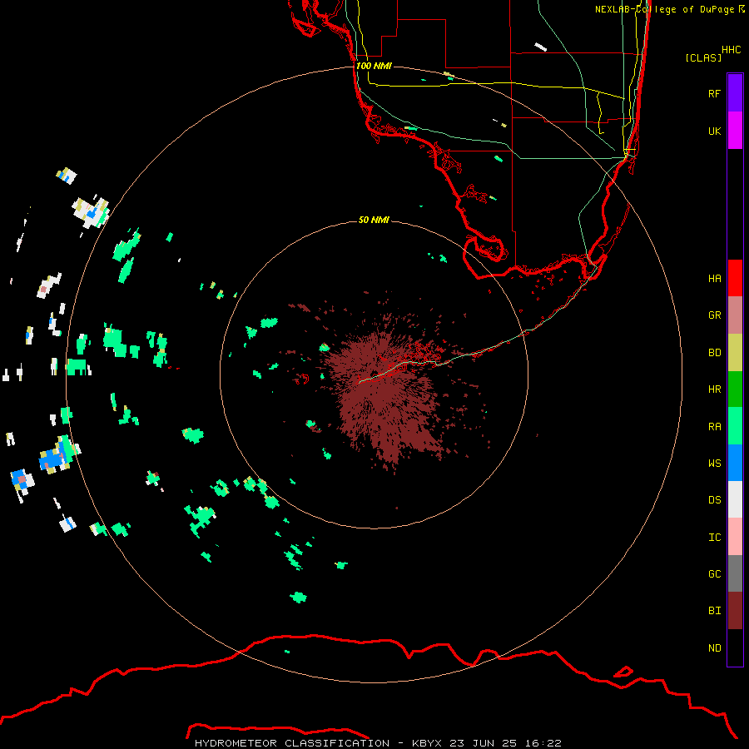Click the UK legend label
749x749 pixels.
click(714, 131)
